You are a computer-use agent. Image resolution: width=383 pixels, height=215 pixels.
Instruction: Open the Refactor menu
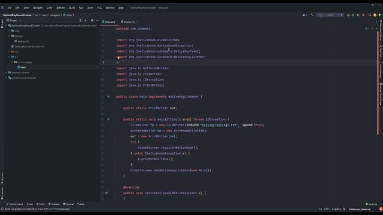(x=60, y=8)
